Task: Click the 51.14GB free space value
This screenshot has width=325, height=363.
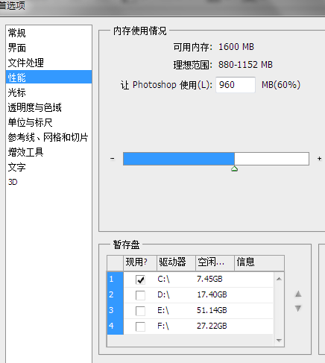Action: [212, 310]
